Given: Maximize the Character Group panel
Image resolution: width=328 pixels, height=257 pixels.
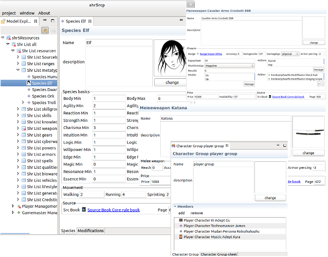Looking at the screenshot, I should (x=285, y=145).
